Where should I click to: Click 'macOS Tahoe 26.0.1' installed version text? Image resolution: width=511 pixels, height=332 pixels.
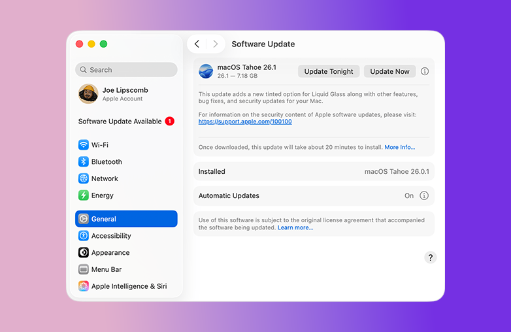point(397,171)
